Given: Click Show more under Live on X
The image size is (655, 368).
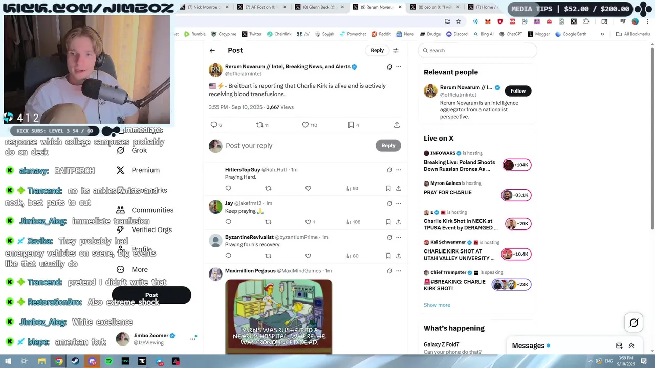Looking at the screenshot, I should [437, 305].
